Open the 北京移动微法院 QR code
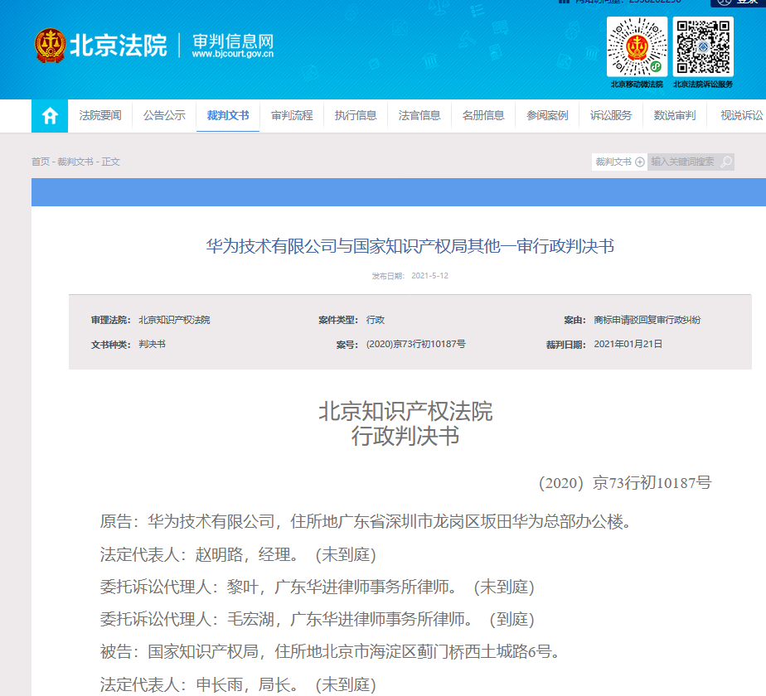The width and height of the screenshot is (766, 696). click(637, 47)
